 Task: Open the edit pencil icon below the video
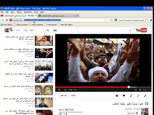[x=145, y=96]
